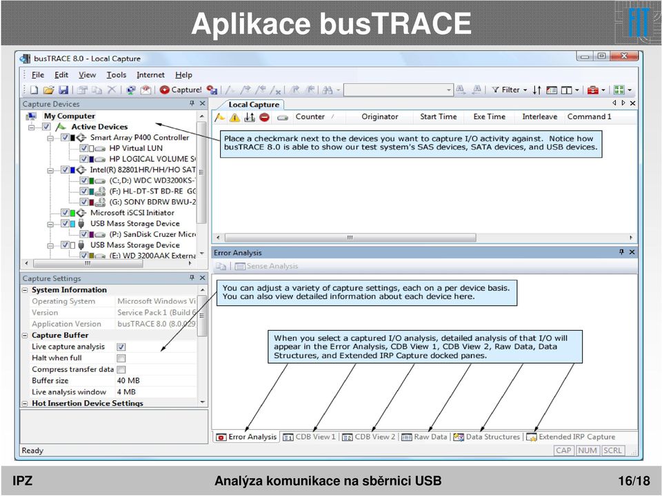Click the data direction arrows column header
The height and width of the screenshot is (496, 662).
click(250, 117)
